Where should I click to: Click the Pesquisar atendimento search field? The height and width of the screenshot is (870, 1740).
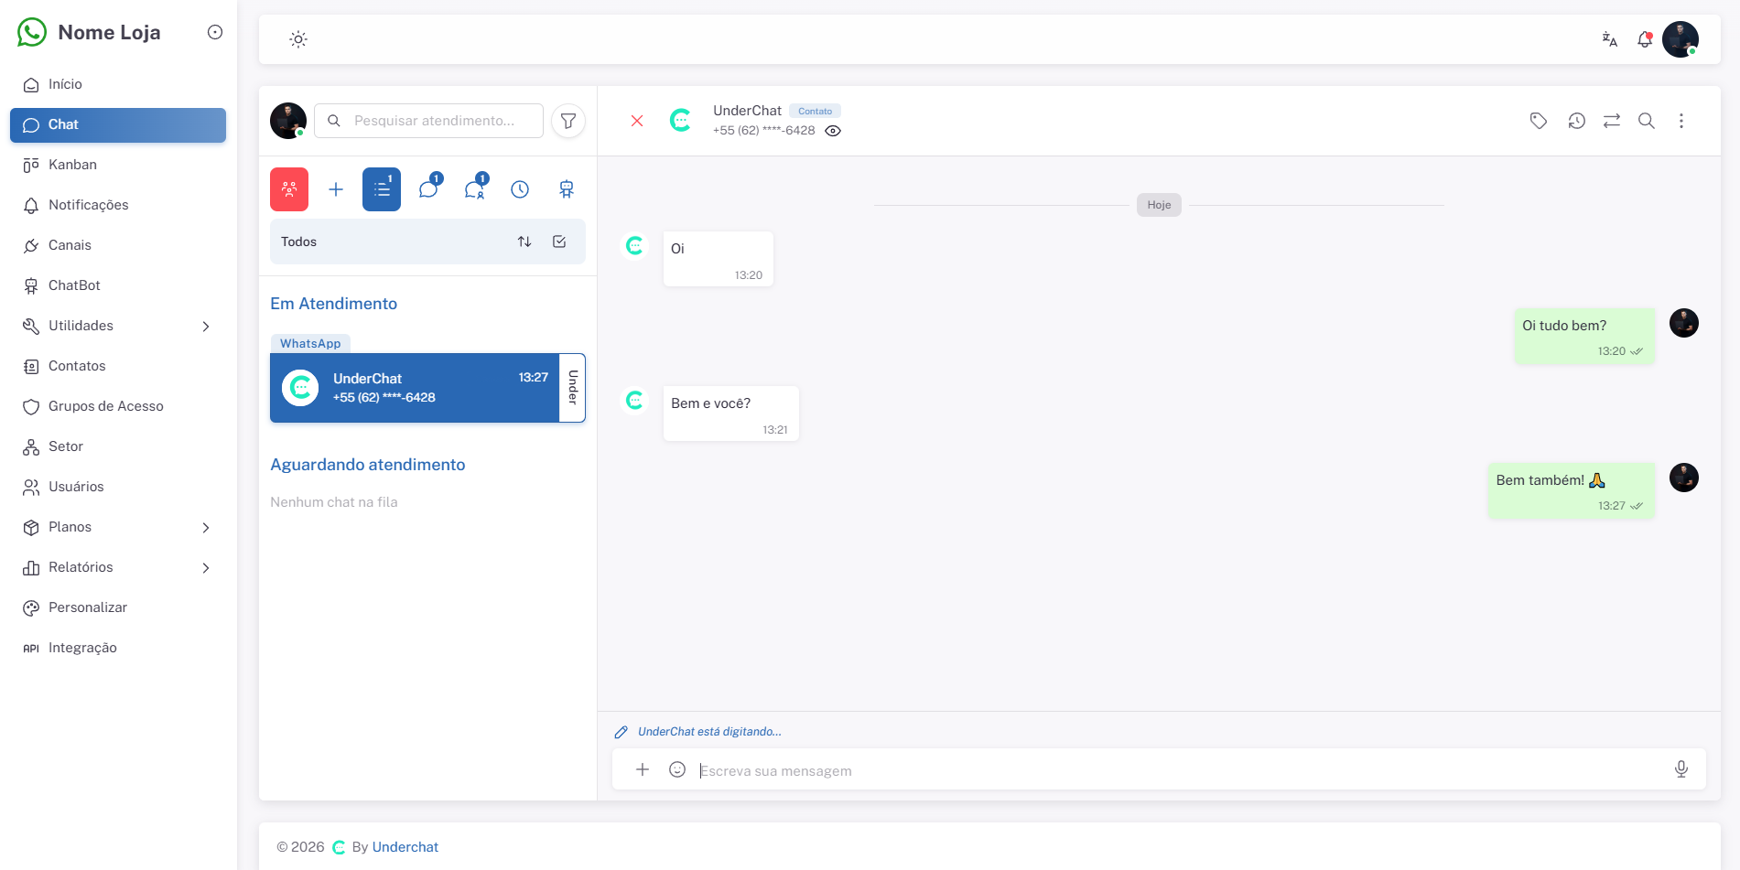tap(428, 121)
